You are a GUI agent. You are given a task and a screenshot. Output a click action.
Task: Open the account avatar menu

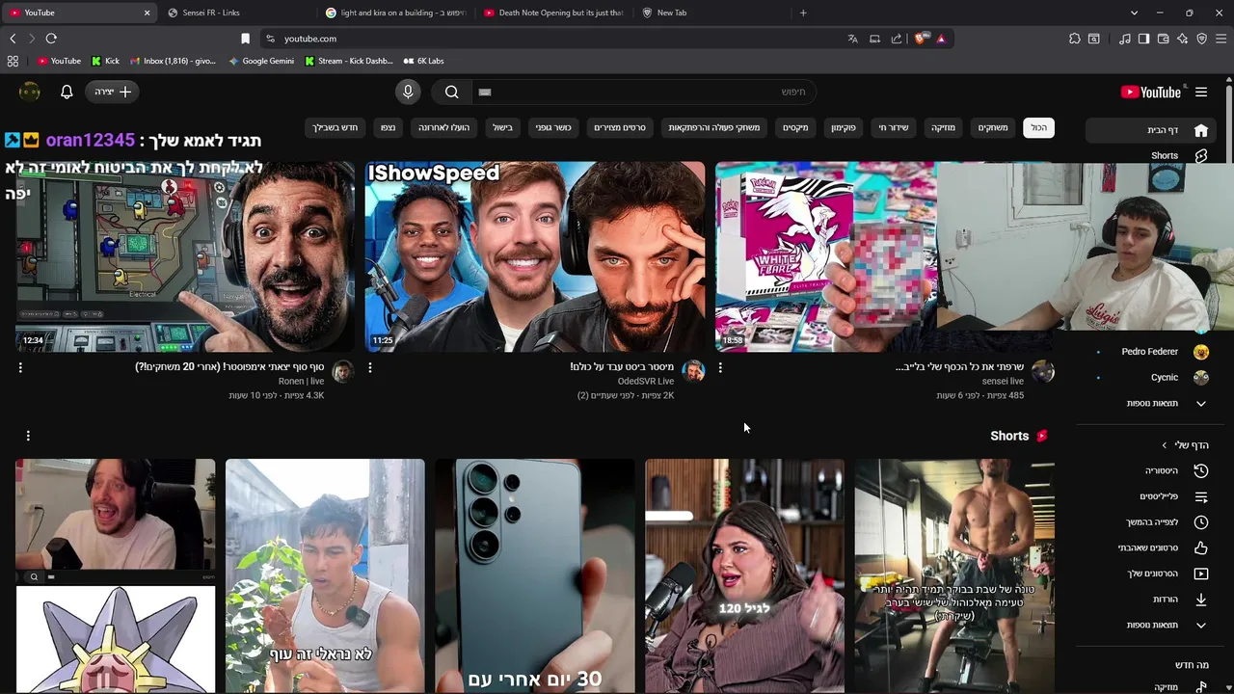click(30, 92)
